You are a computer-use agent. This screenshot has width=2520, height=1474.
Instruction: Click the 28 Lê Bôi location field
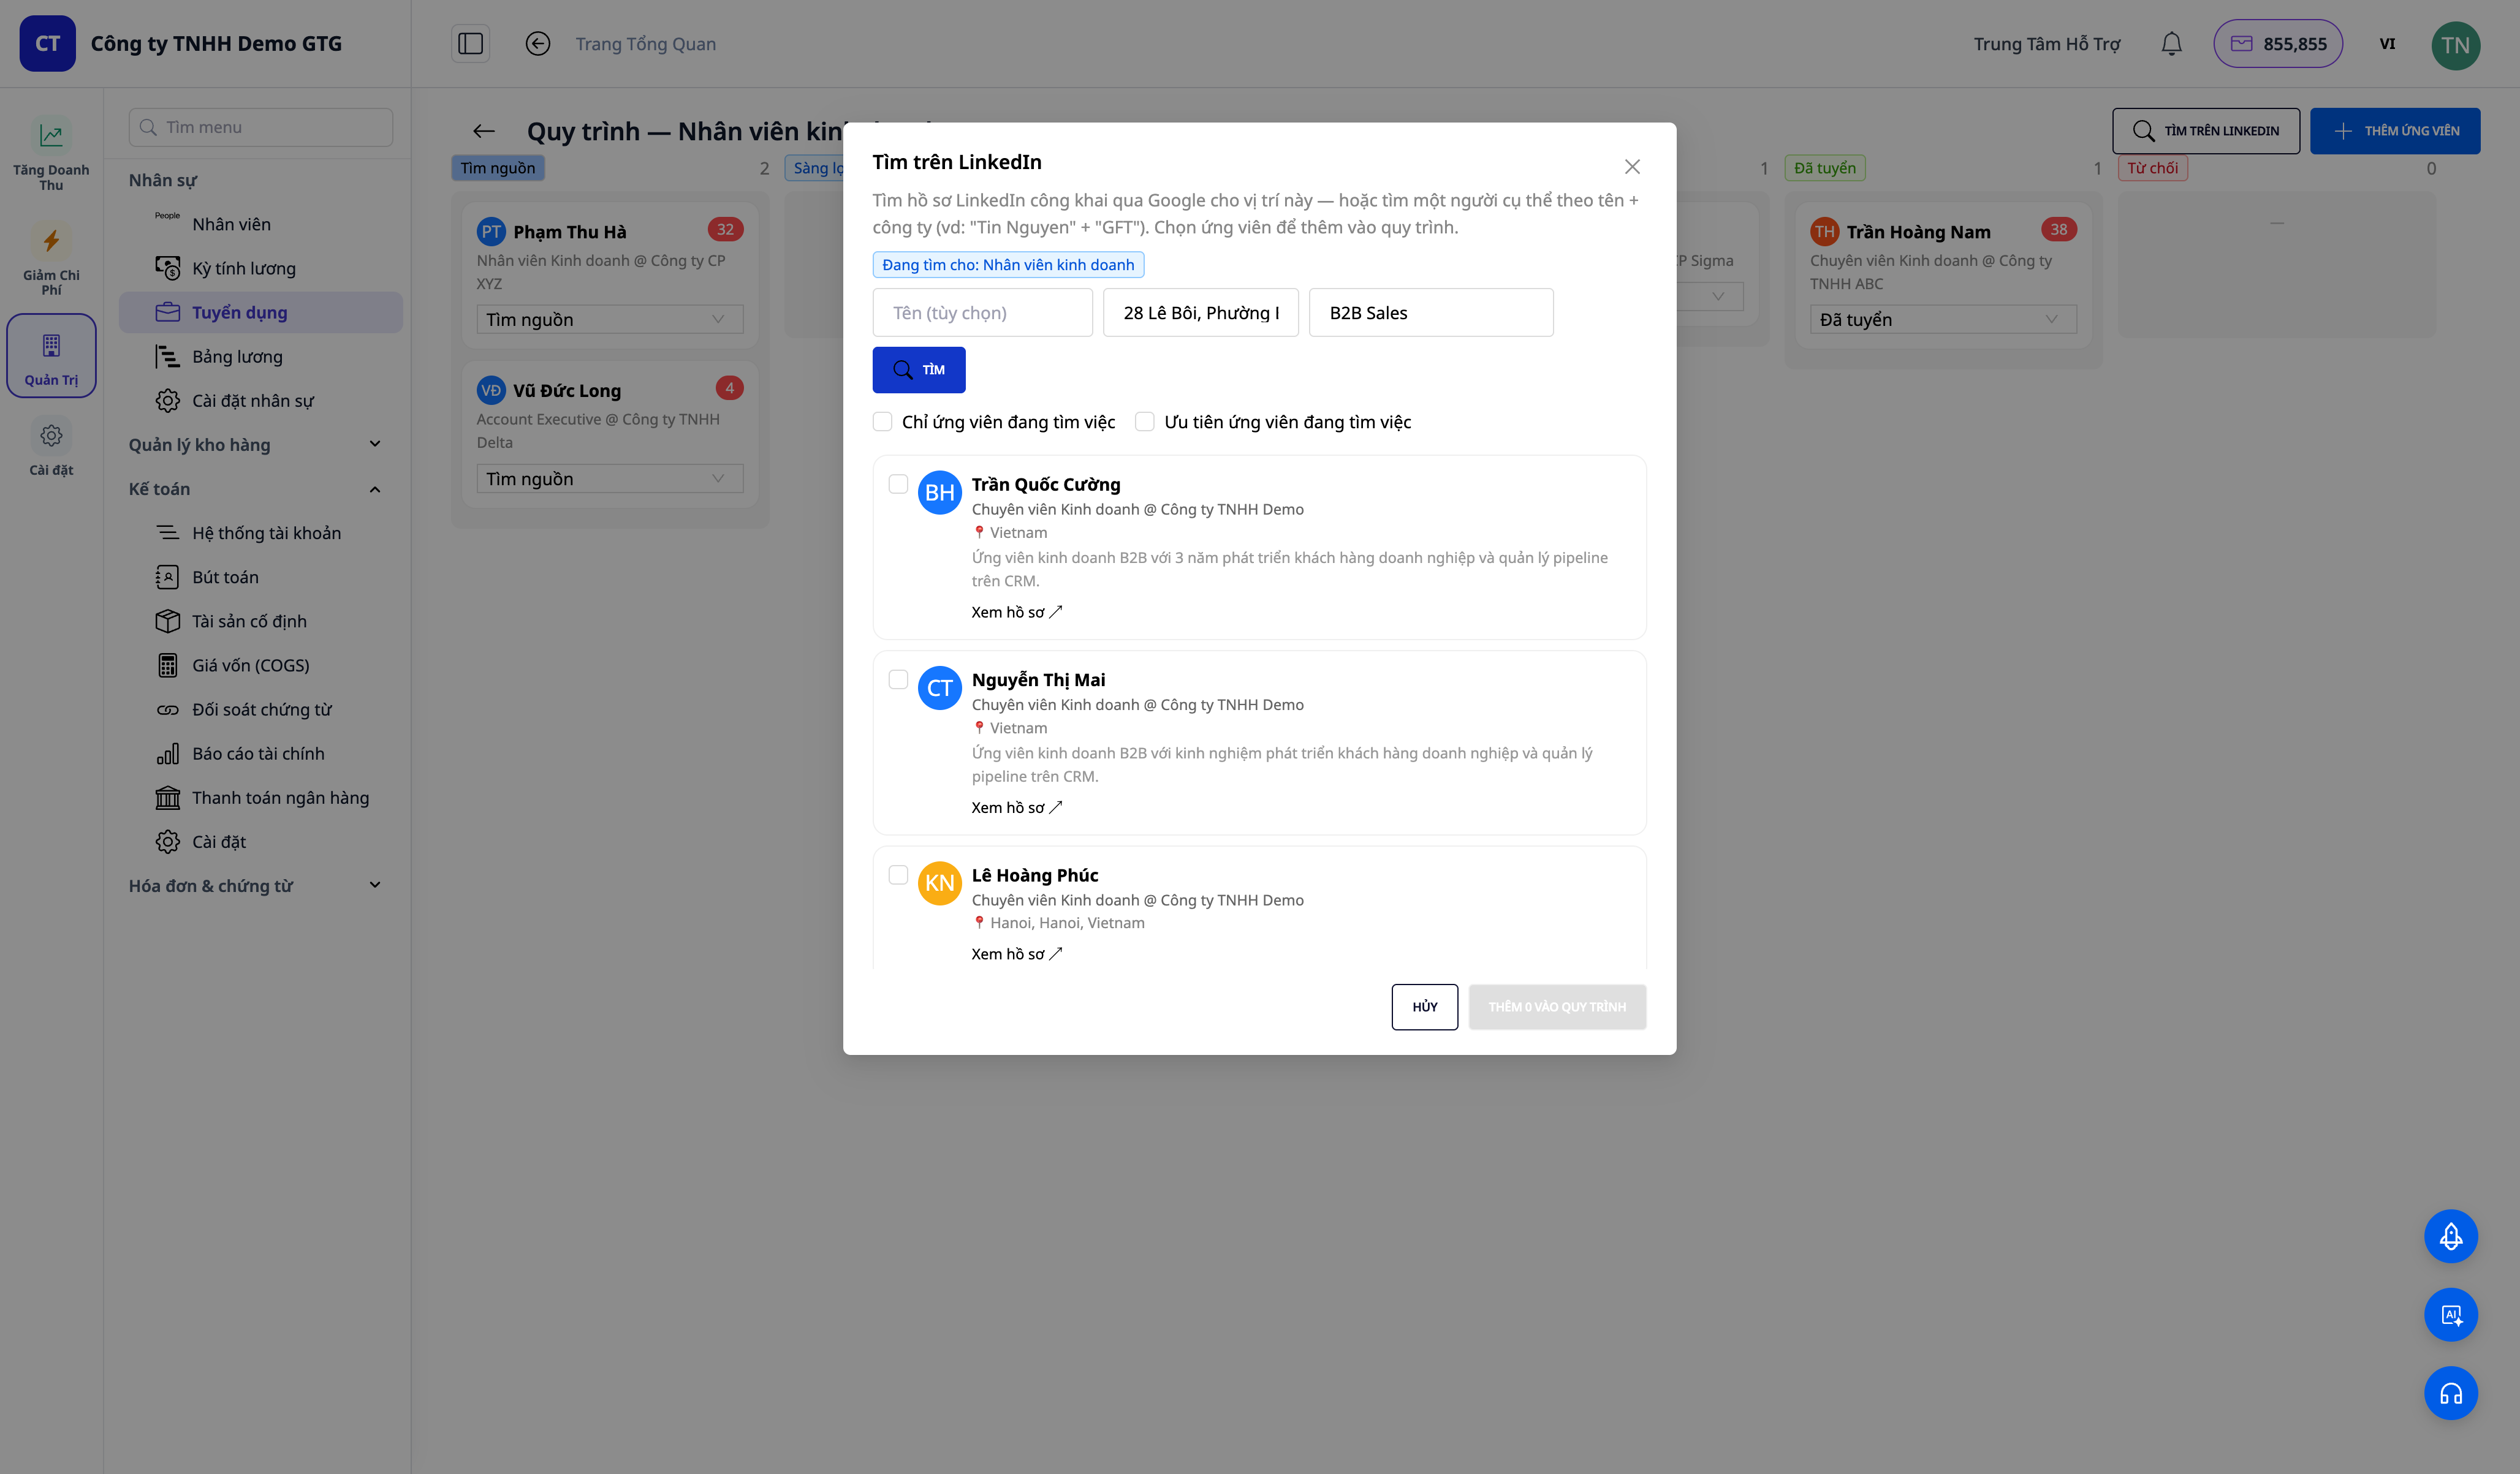pyautogui.click(x=1200, y=313)
